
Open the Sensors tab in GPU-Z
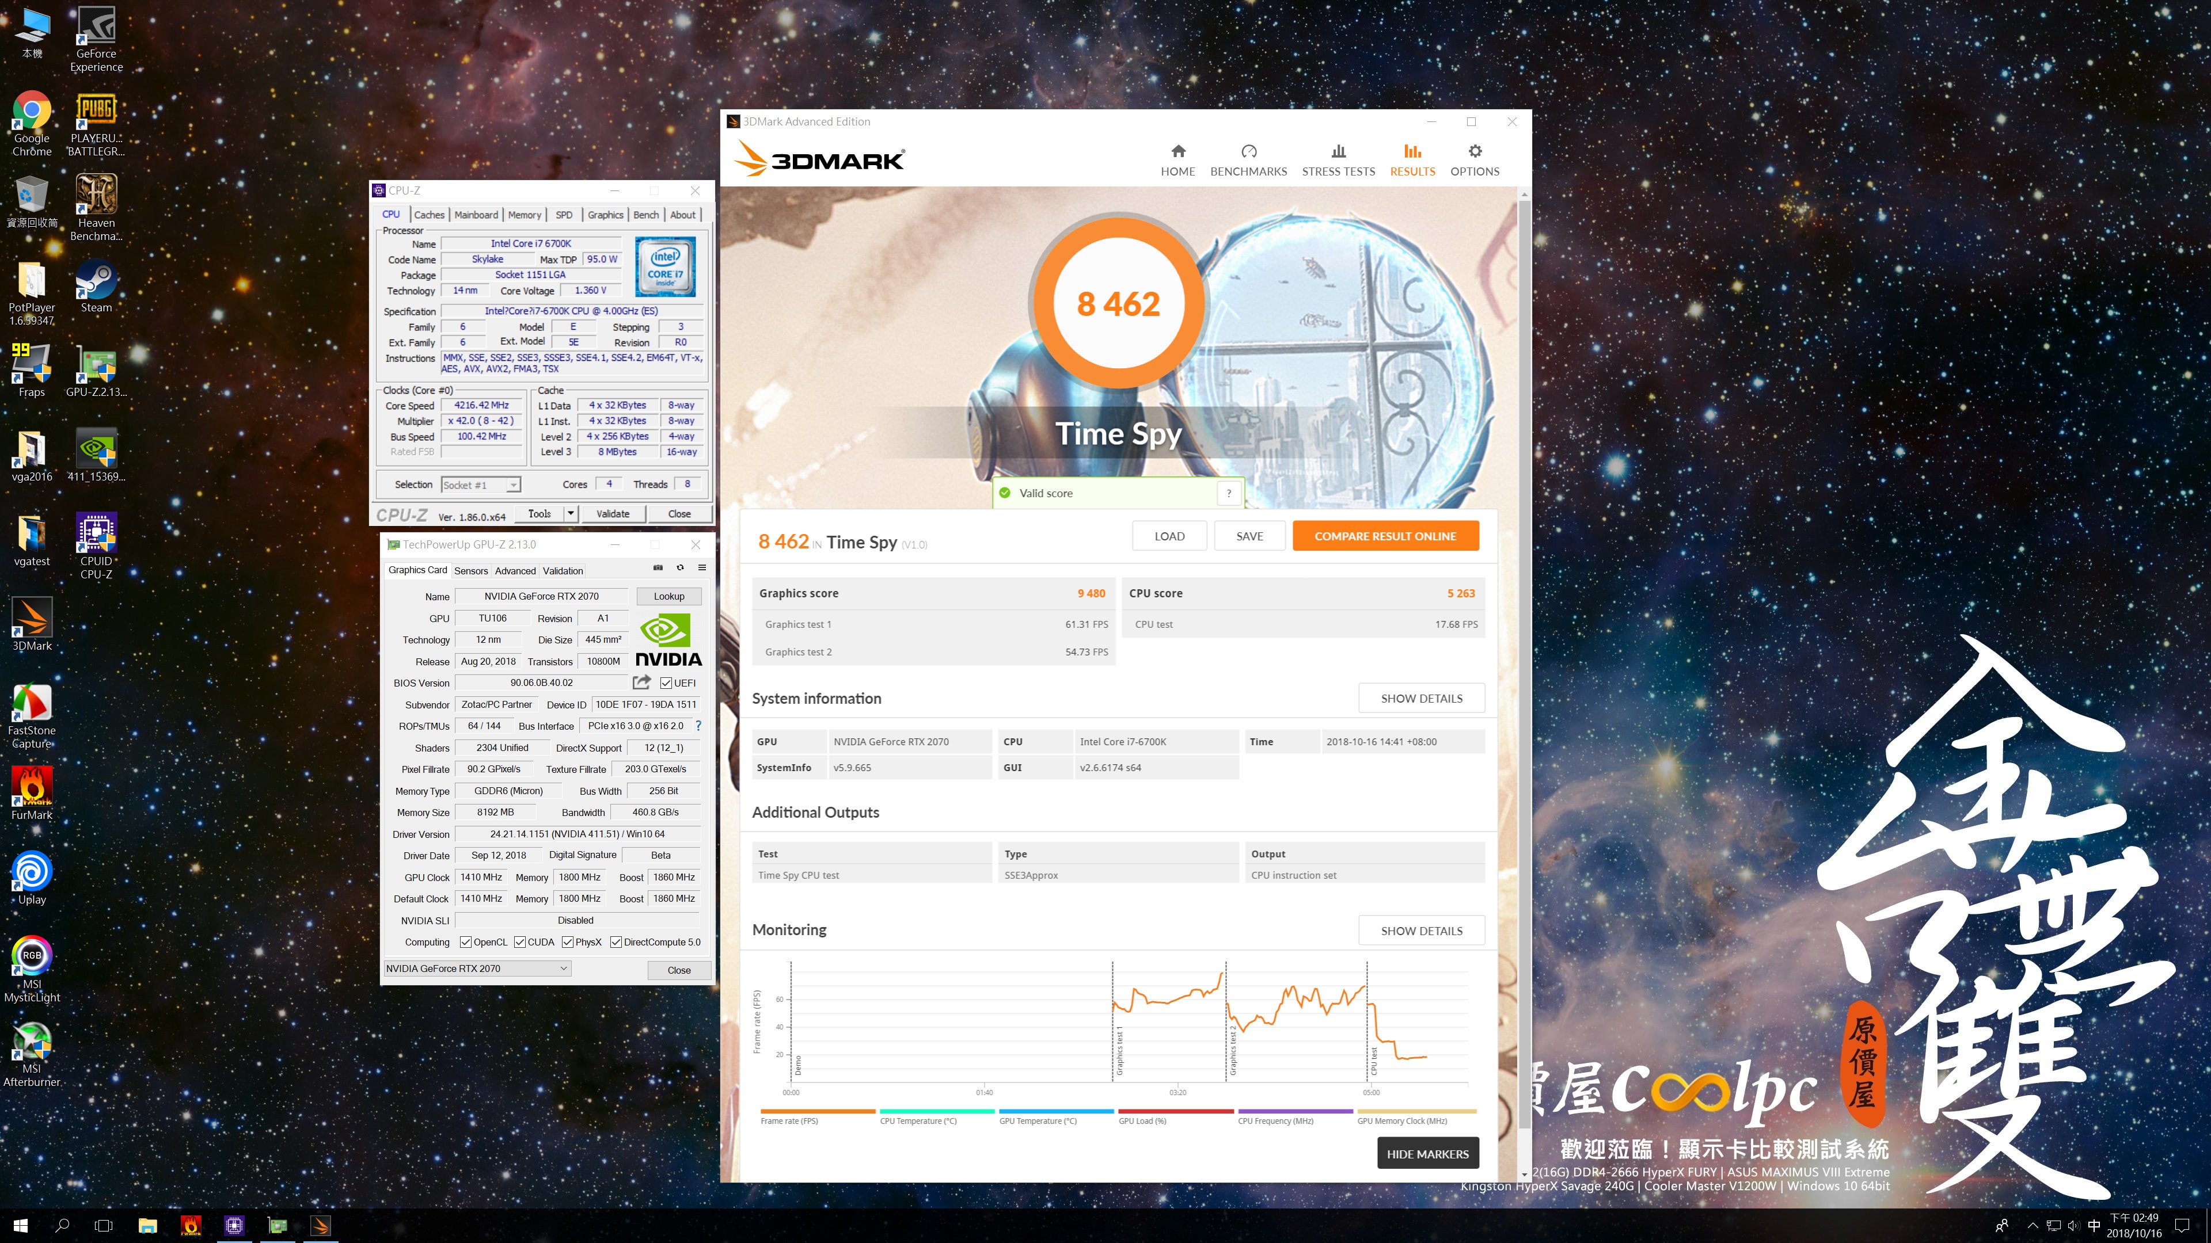(470, 570)
